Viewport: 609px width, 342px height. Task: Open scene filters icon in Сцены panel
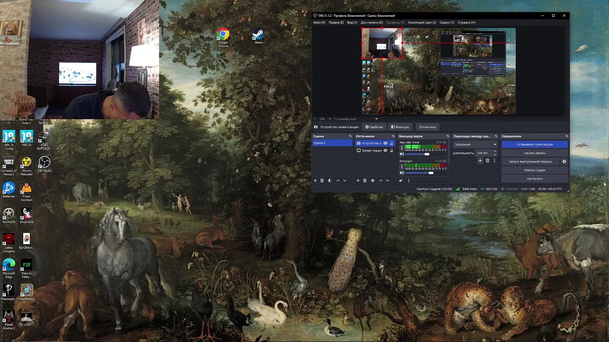(x=330, y=180)
